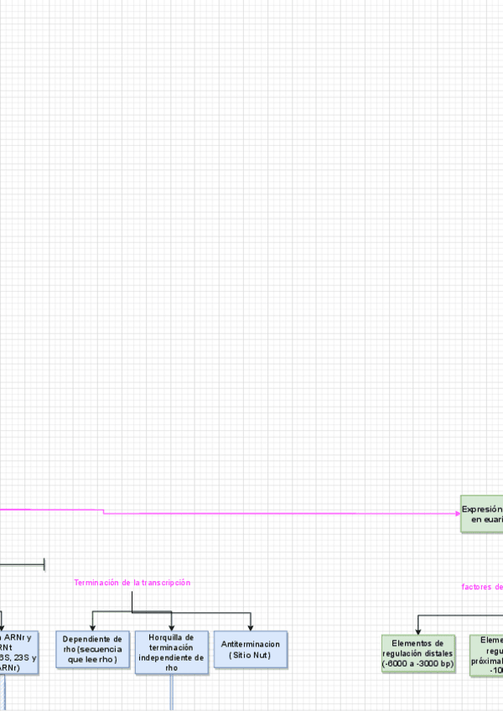Click the 'Elementos de regulación distales' green box
503x711 pixels.
point(417,653)
